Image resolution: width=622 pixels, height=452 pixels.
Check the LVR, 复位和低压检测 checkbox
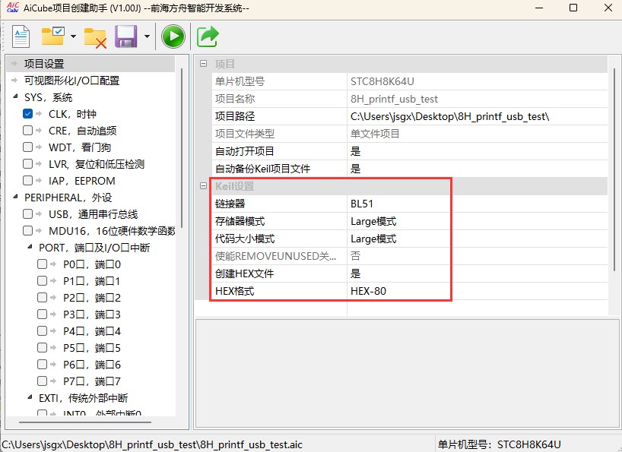coord(28,163)
